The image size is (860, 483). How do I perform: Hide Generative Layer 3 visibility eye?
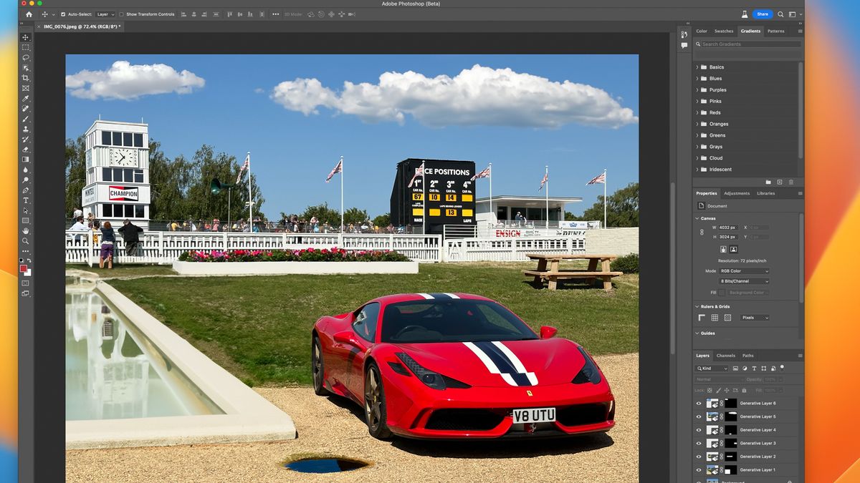[x=699, y=443]
